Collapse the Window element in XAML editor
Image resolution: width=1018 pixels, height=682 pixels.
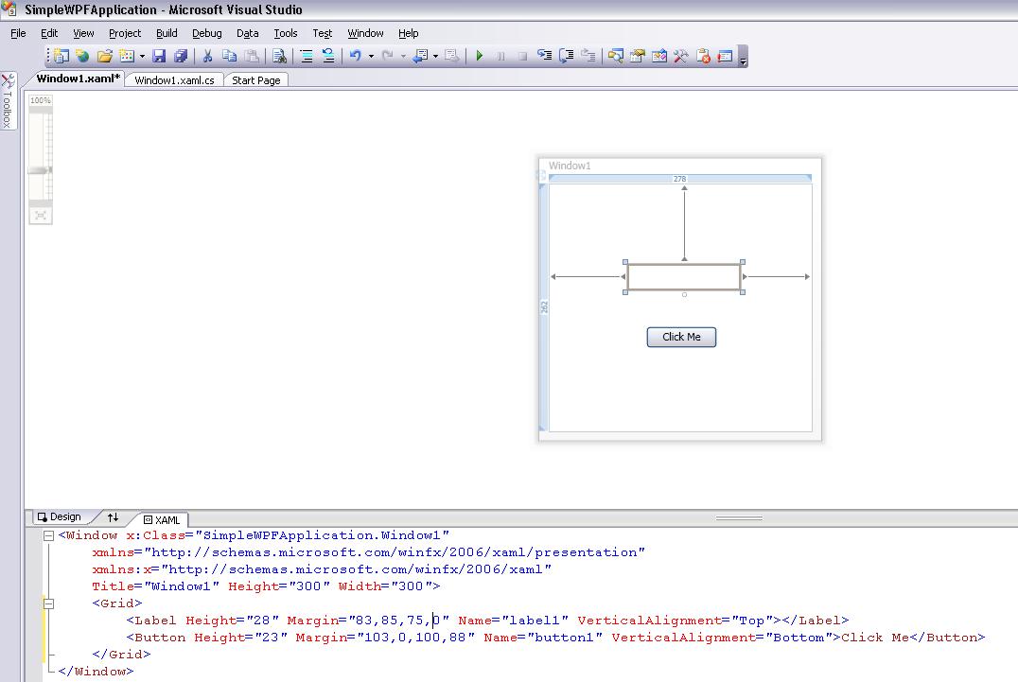point(48,535)
